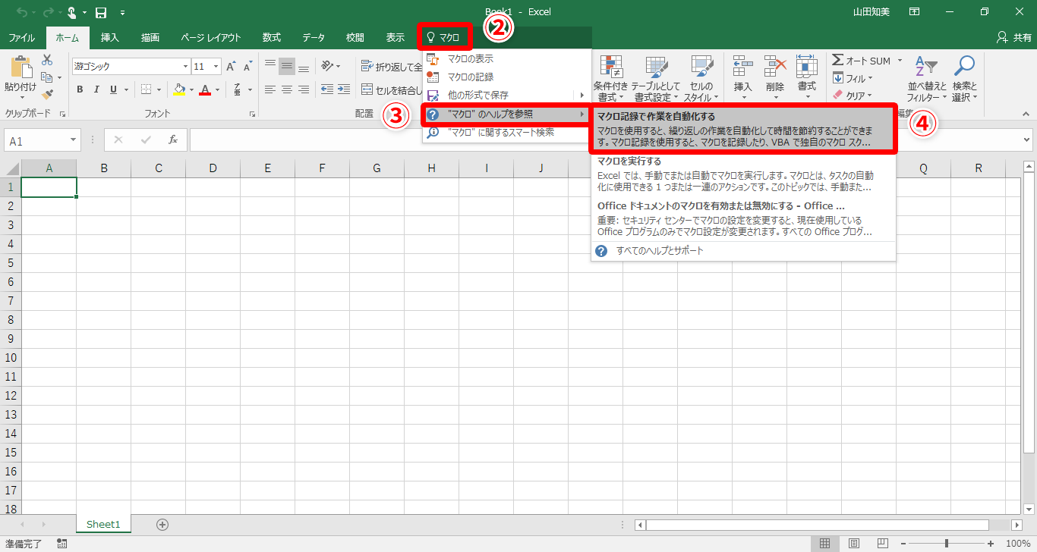Collapse the ribbon with the chevron

tap(1026, 114)
